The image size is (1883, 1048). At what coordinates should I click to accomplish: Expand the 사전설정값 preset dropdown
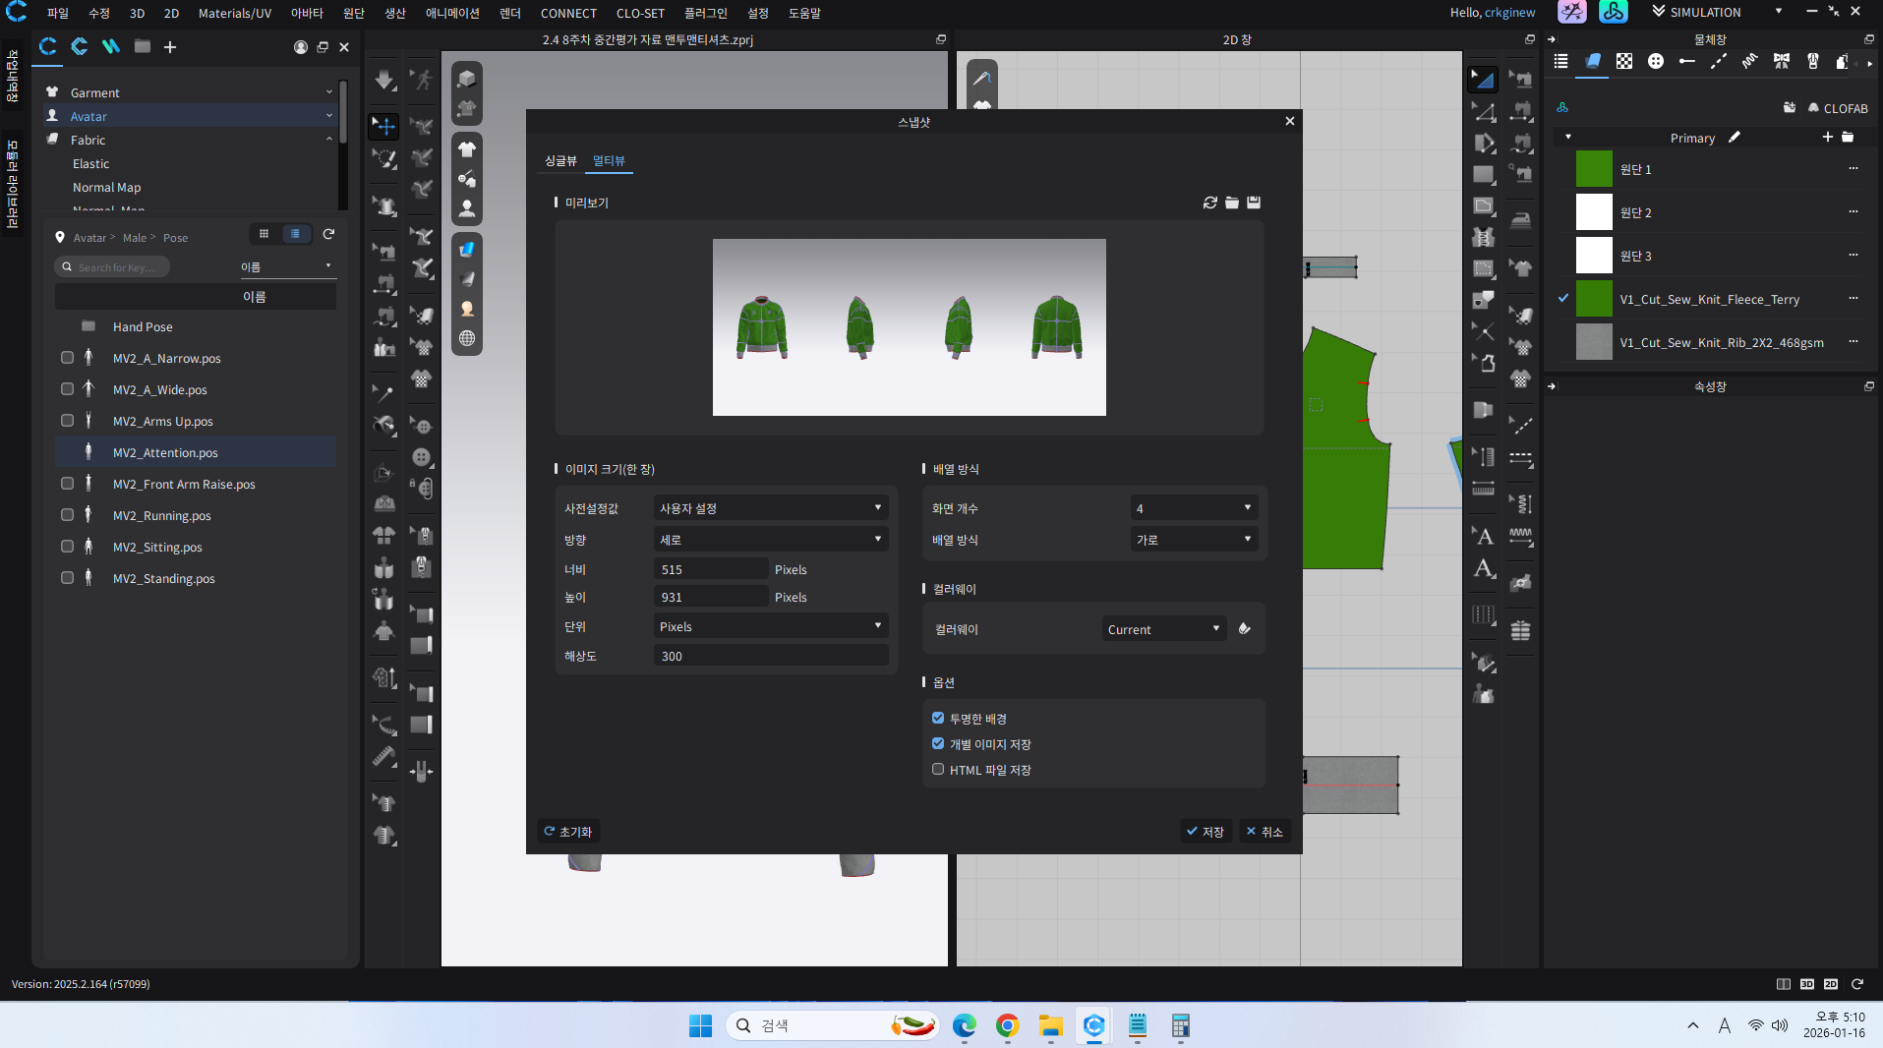pyautogui.click(x=770, y=508)
